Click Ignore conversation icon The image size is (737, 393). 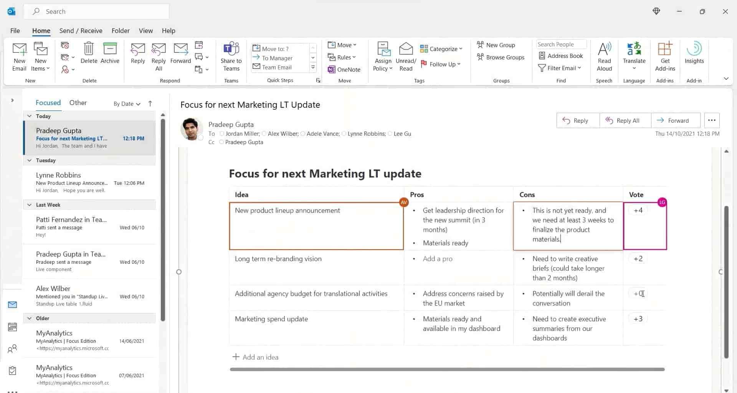point(65,45)
